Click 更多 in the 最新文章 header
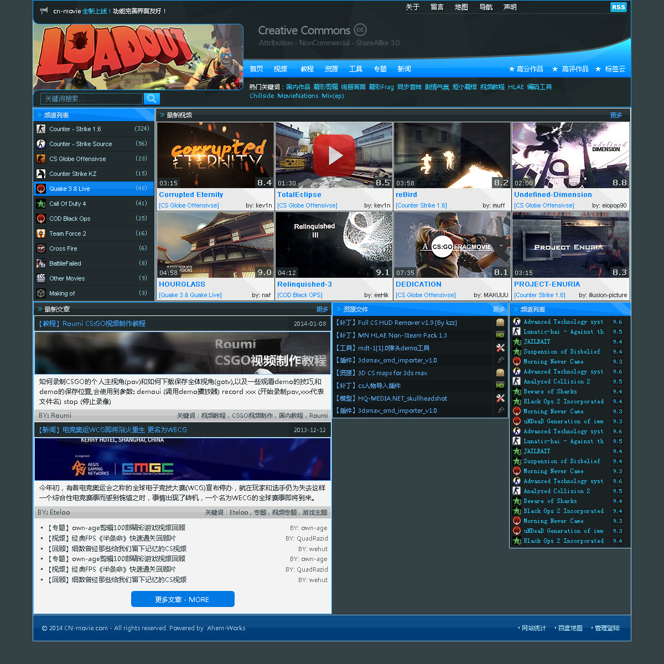 [322, 309]
